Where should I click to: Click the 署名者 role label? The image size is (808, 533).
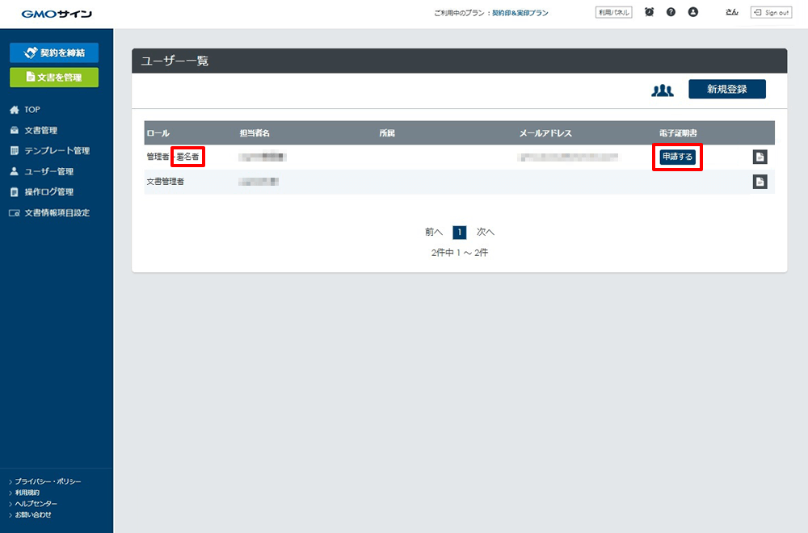click(188, 157)
